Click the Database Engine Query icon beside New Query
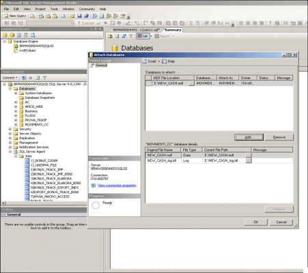 [33, 16]
